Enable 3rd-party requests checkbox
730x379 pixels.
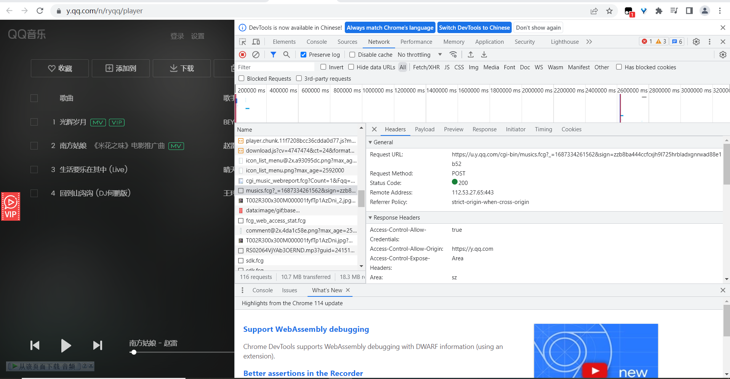[x=299, y=78]
